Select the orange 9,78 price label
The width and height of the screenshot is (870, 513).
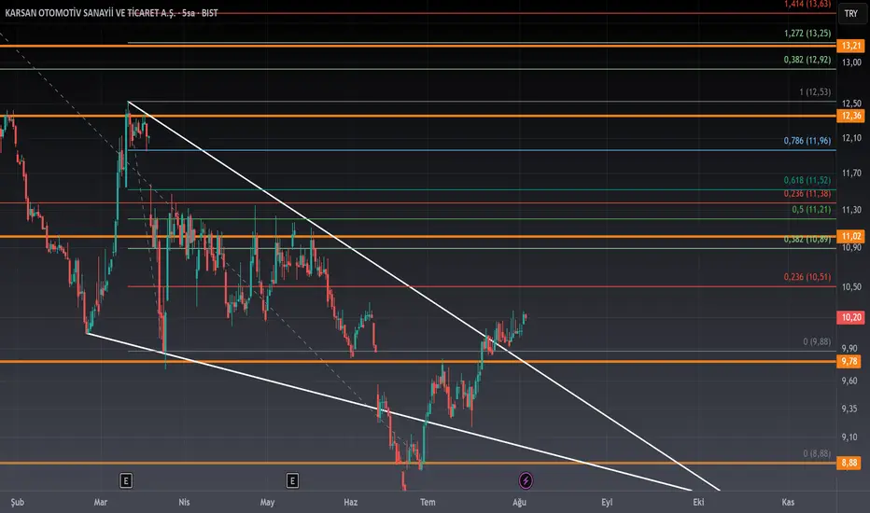[849, 361]
